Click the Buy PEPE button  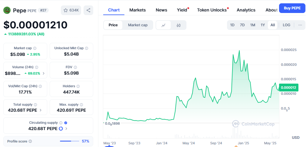(x=292, y=8)
